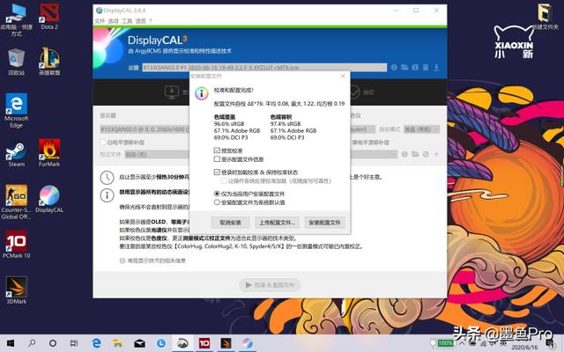This screenshot has height=352, width=564.
Task: Open the 3DMark desktop icon
Action: 16,290
